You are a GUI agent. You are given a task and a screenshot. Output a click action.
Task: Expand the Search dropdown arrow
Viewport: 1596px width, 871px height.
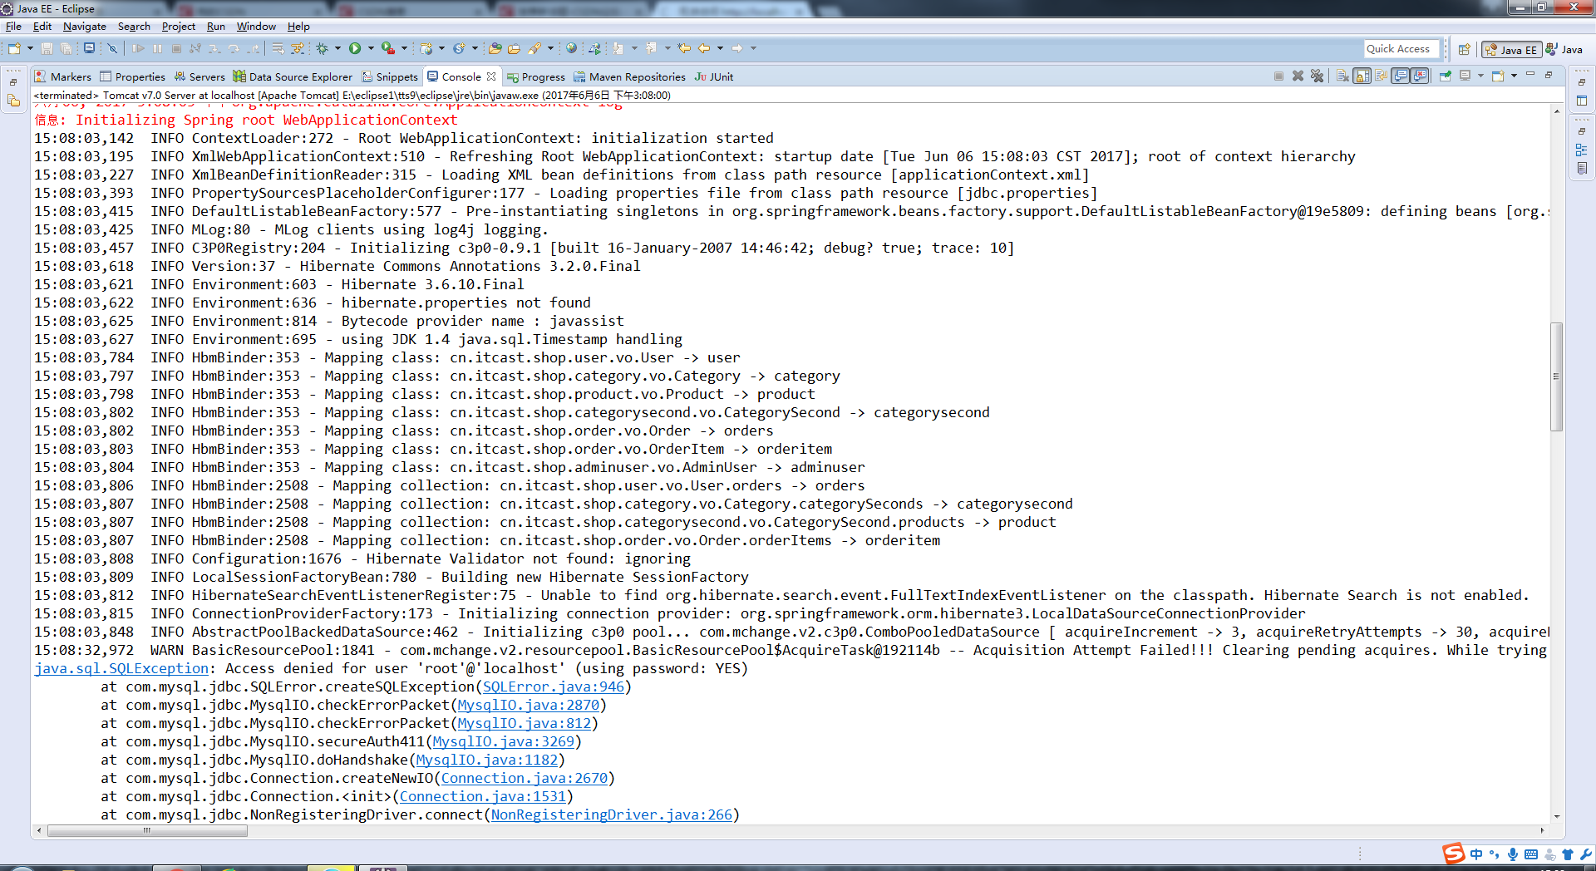[550, 48]
